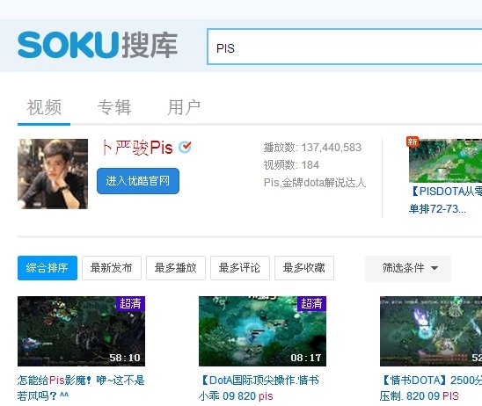482x406 pixels.
Task: Sort results by 最多播放
Action: pos(176,268)
